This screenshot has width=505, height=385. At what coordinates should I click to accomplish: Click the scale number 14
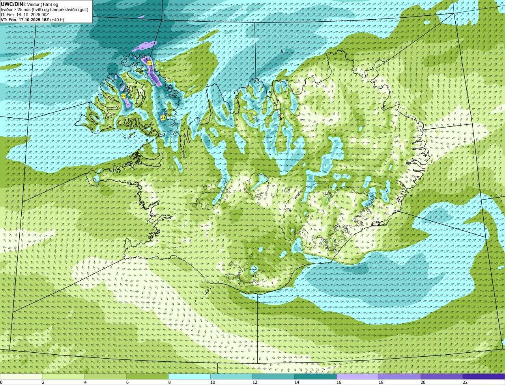(297, 382)
